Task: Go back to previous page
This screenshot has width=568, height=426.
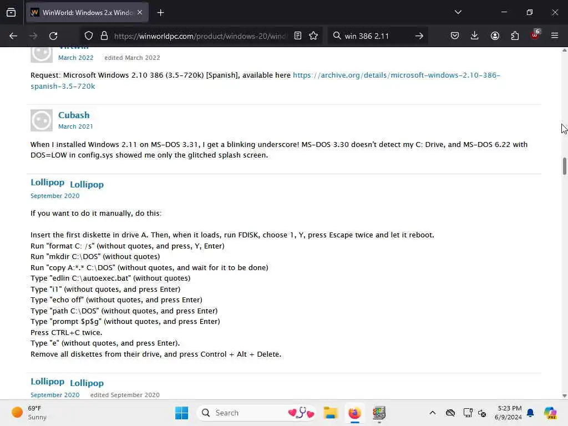Action: click(13, 36)
